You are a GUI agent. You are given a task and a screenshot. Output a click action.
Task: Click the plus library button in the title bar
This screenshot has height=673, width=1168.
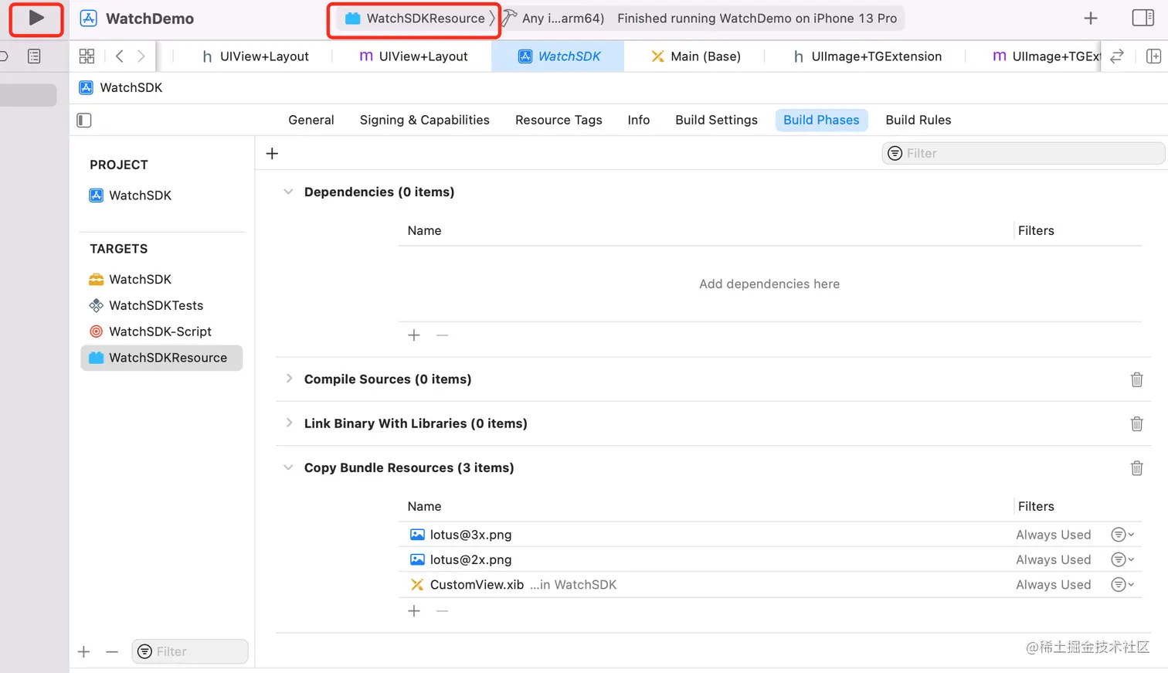pyautogui.click(x=1091, y=18)
